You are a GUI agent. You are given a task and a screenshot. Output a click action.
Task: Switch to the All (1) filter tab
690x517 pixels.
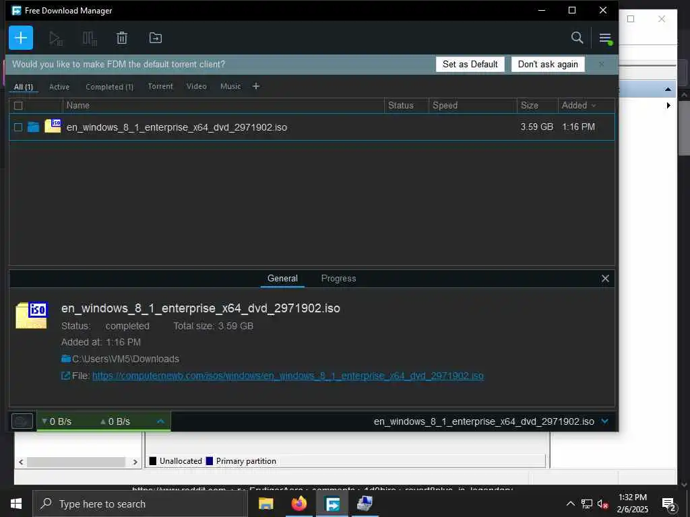coord(24,87)
